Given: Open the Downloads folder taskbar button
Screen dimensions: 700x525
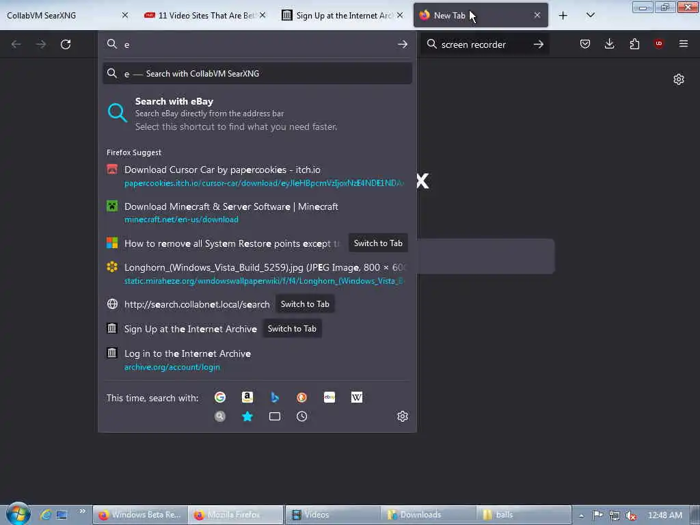Looking at the screenshot, I should click(428, 515).
